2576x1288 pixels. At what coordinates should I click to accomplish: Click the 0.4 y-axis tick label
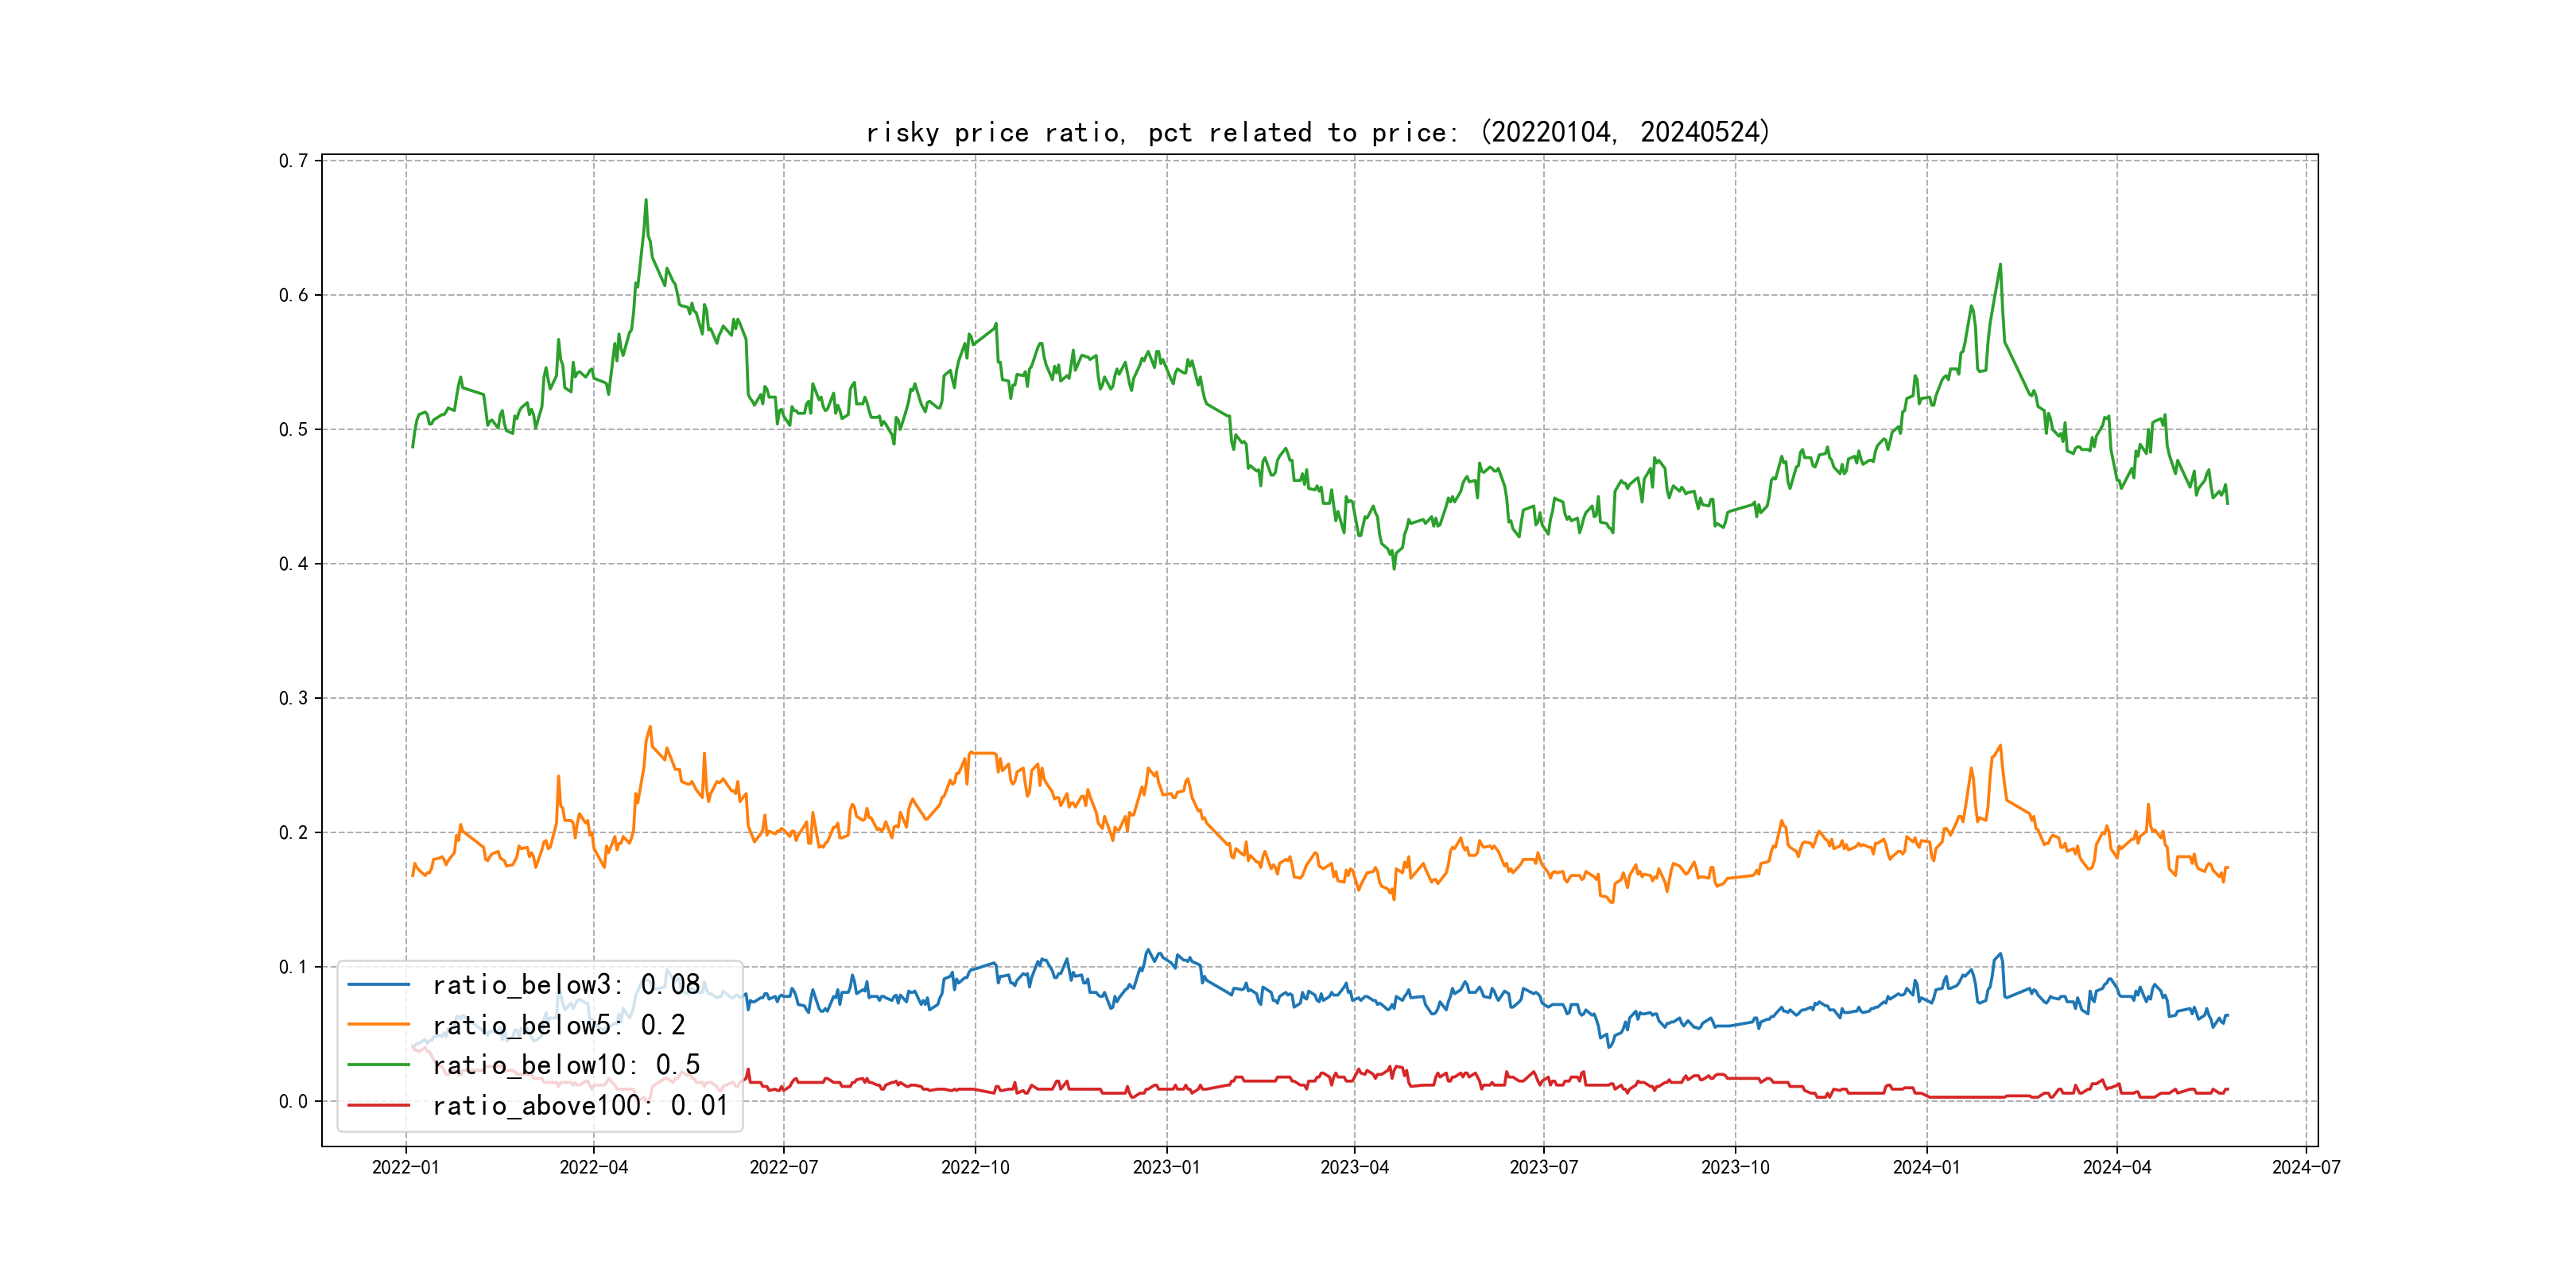coord(293,564)
